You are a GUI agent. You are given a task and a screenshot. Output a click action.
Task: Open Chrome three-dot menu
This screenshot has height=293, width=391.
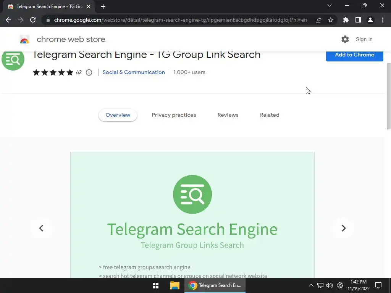pyautogui.click(x=383, y=20)
